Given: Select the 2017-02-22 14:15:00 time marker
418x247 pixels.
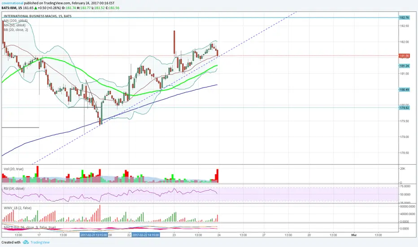Looking at the screenshot, I should pyautogui.click(x=146, y=235).
